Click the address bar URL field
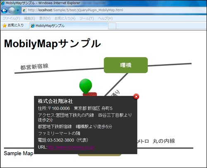The image size is (207, 168). click(114, 10)
